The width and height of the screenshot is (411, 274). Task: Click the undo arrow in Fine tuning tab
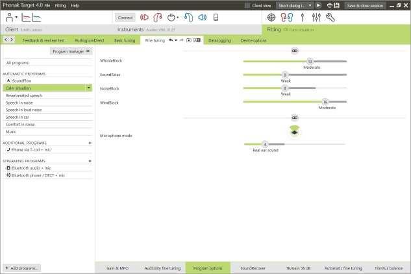171,40
